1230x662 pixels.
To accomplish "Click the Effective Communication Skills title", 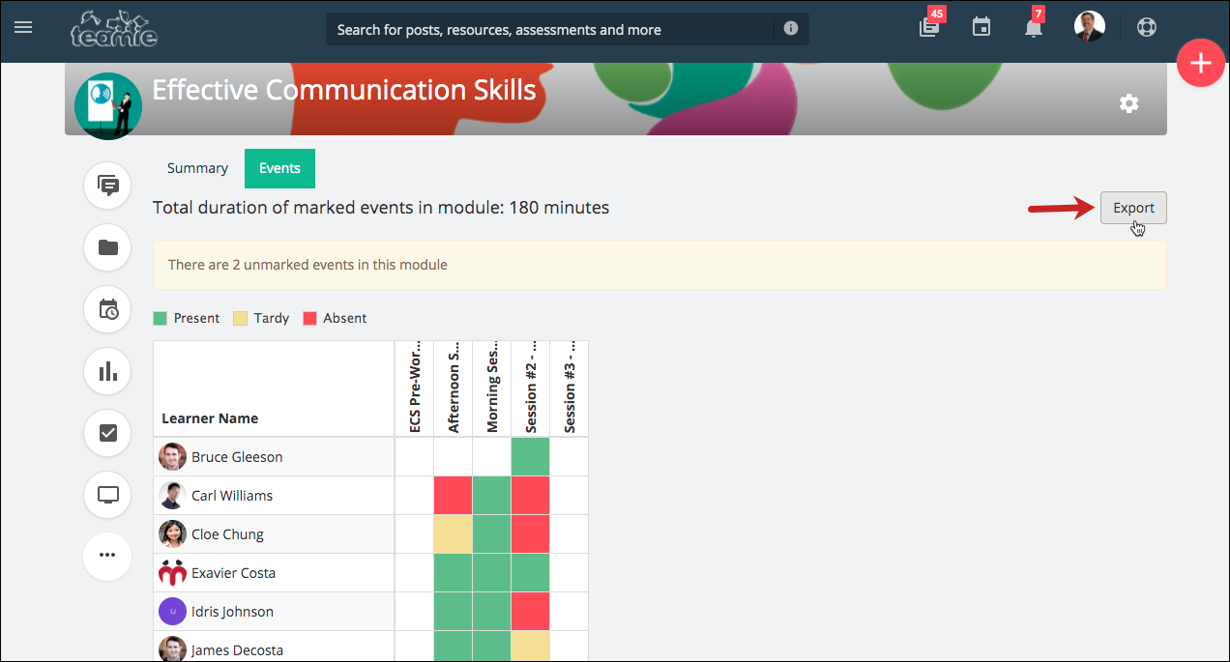I will [x=344, y=90].
